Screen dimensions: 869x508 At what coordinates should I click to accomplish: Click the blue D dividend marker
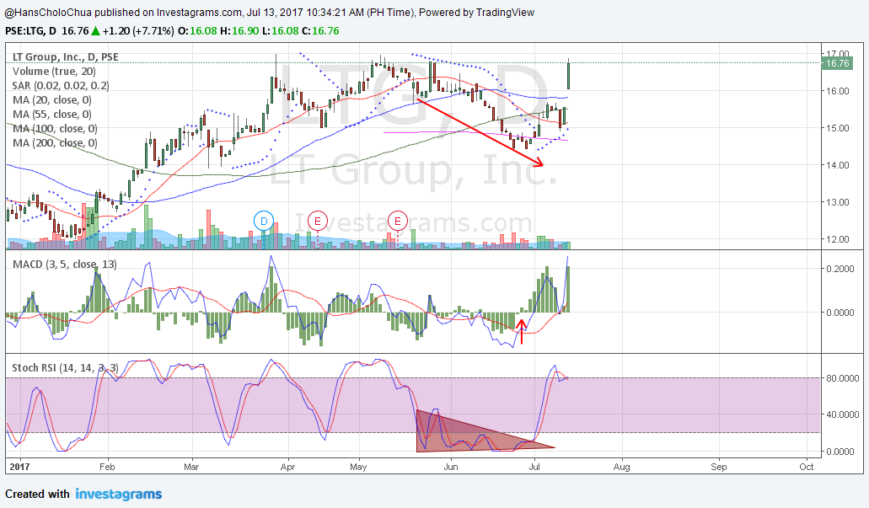pyautogui.click(x=264, y=221)
